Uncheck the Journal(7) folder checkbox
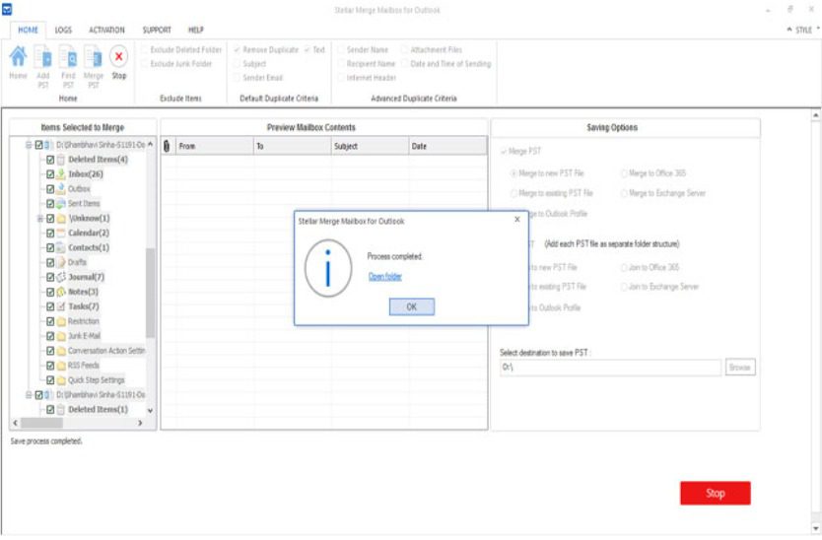 tap(49, 277)
